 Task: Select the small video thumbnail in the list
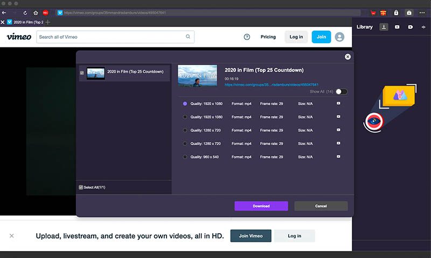tap(96, 73)
